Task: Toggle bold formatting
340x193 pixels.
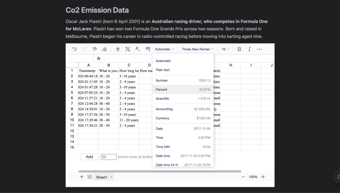Action: 239,49
